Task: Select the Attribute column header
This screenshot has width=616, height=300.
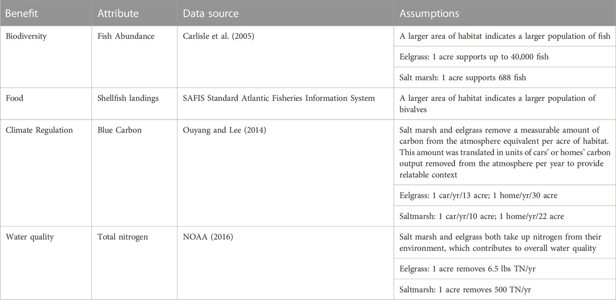Action: point(118,14)
